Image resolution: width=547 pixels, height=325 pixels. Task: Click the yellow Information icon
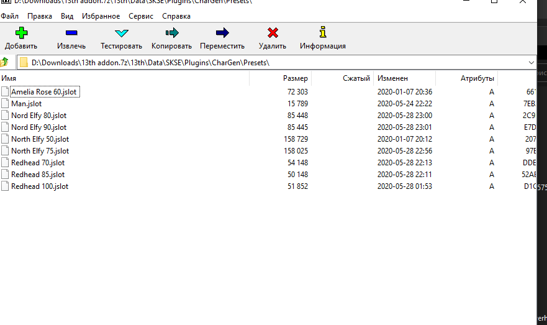click(x=322, y=33)
